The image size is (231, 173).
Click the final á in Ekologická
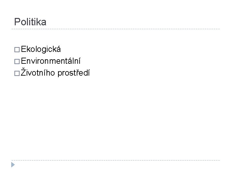click(59, 50)
